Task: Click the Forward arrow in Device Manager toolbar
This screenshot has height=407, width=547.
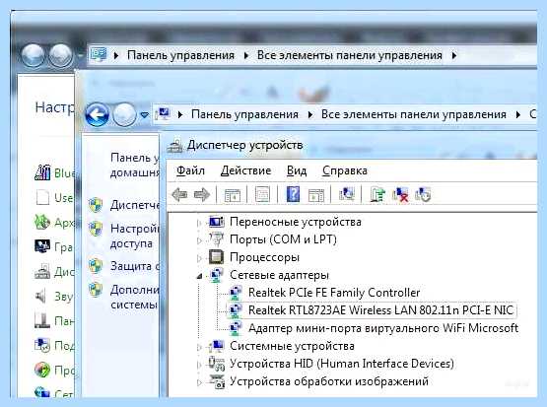Action: click(202, 194)
